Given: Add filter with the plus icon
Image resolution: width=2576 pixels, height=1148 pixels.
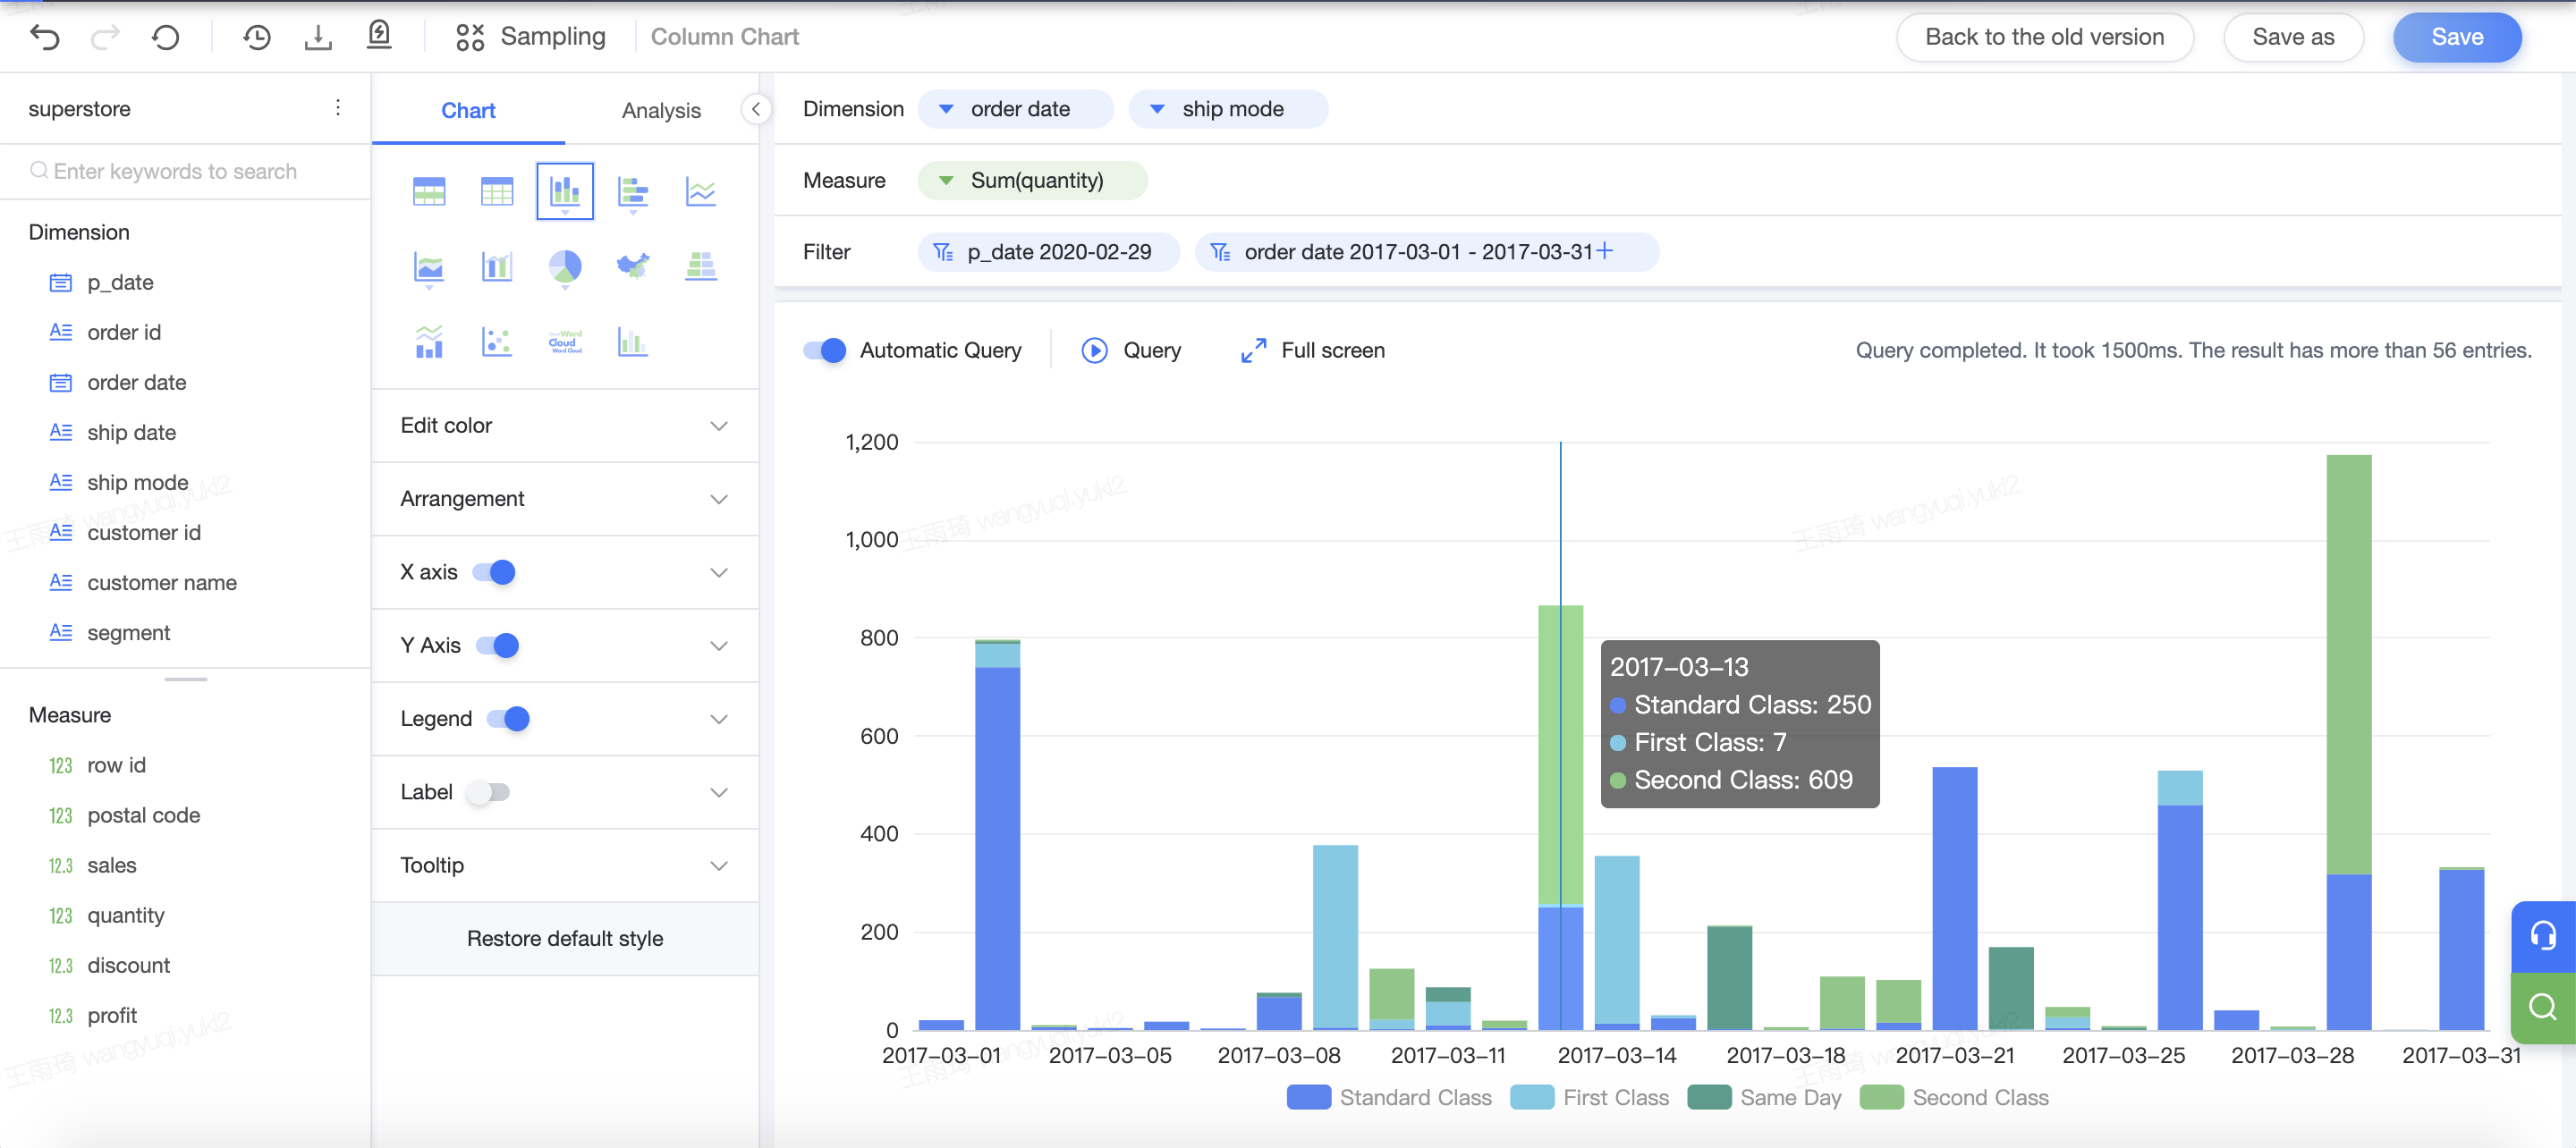Looking at the screenshot, I should 1604,250.
